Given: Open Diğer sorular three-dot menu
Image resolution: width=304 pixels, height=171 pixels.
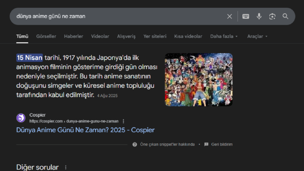Looking at the screenshot, I should pos(66,167).
